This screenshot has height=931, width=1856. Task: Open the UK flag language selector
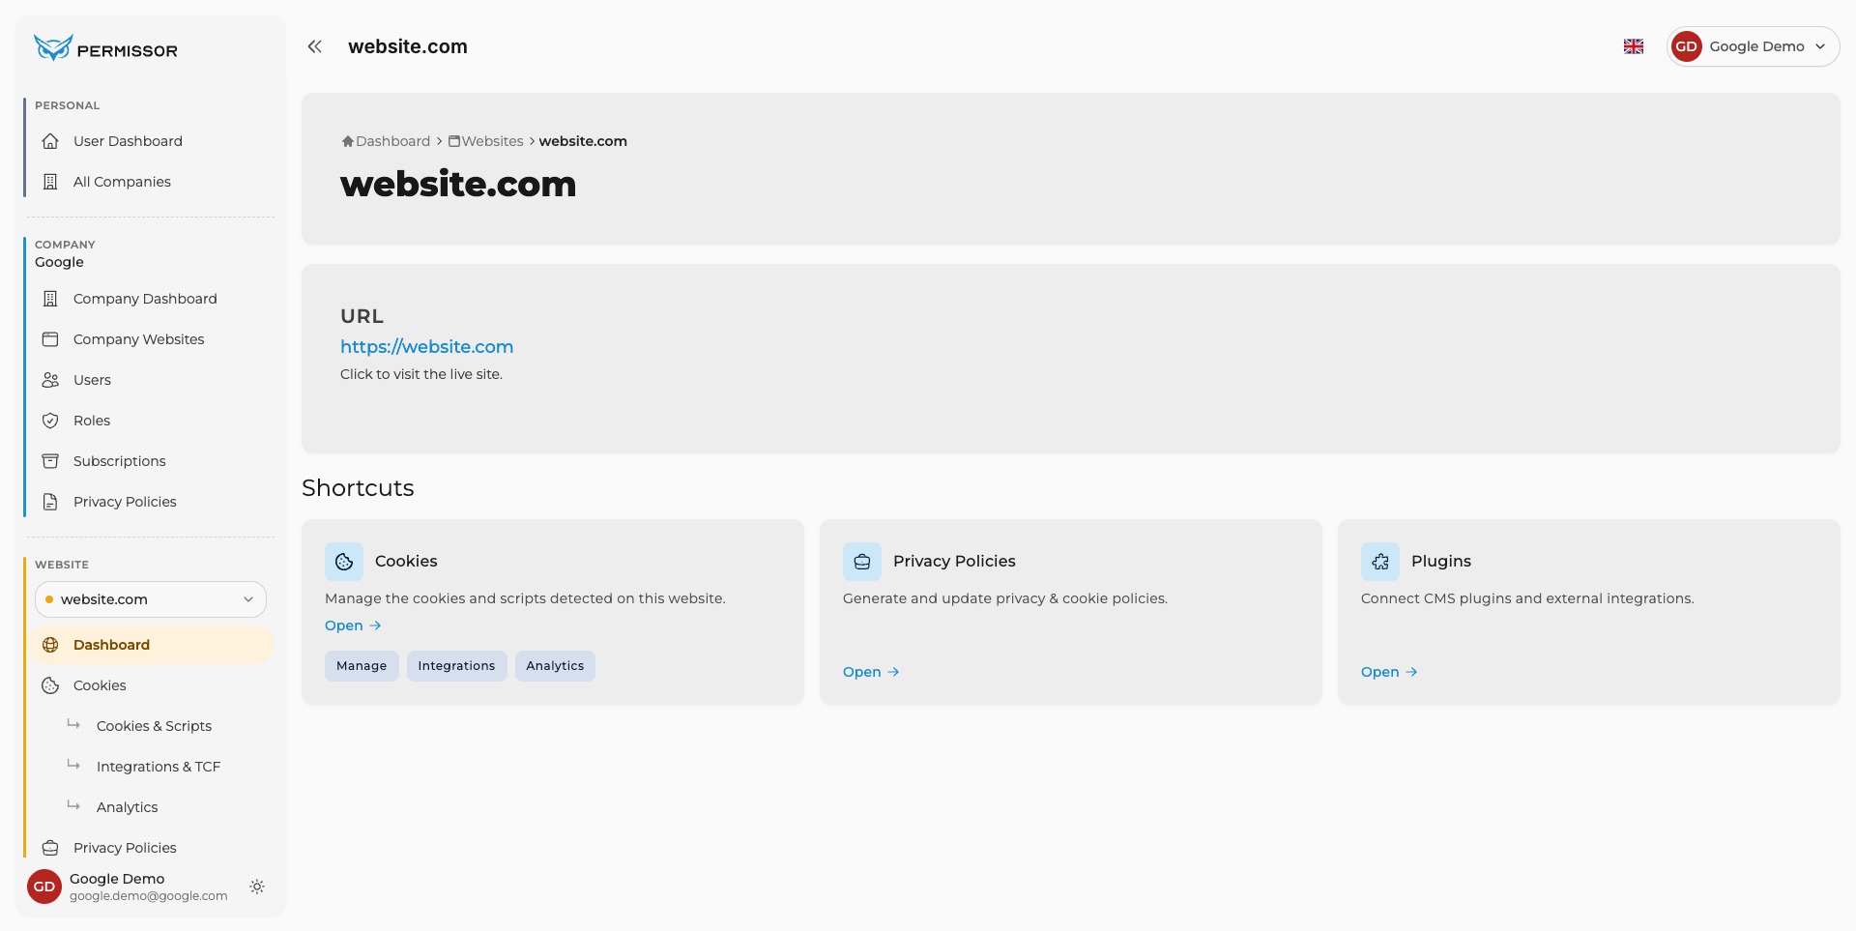(x=1634, y=46)
